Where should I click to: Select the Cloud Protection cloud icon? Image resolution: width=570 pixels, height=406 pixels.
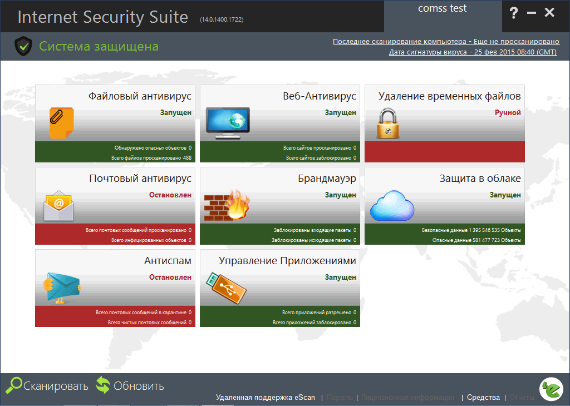(391, 205)
